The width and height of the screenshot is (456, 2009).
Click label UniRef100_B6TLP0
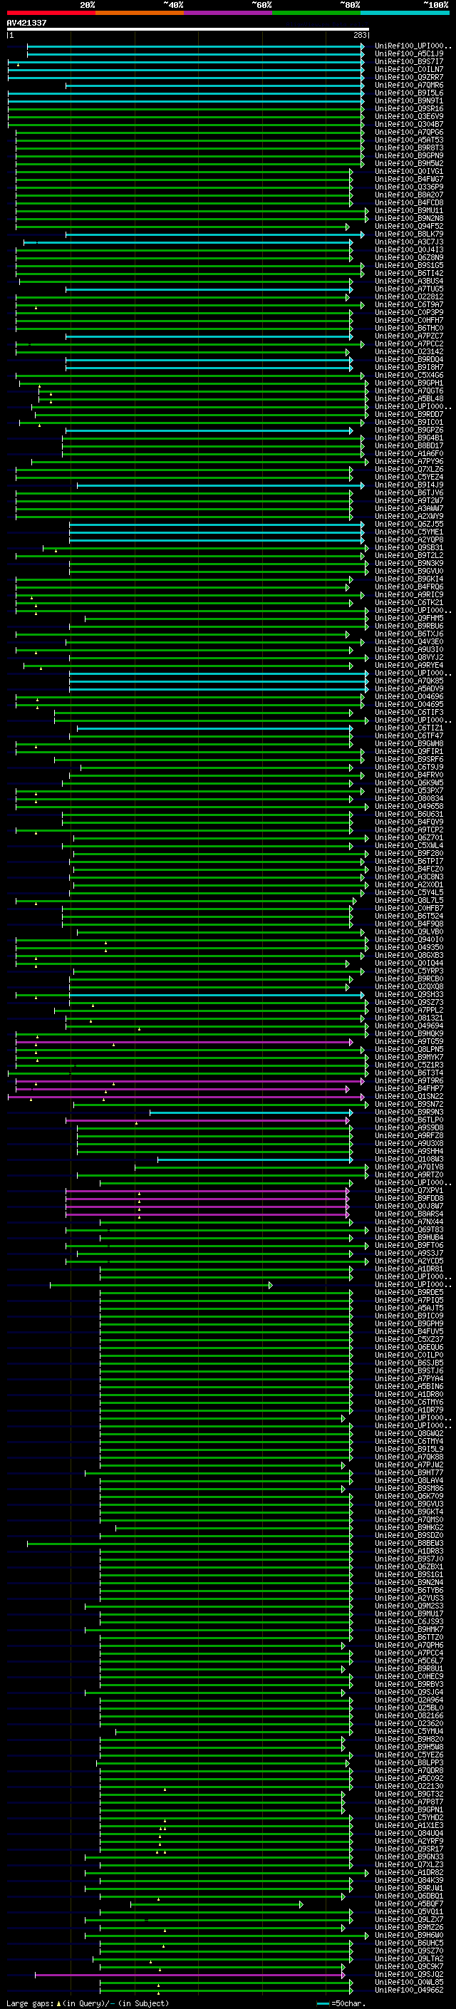(409, 1120)
